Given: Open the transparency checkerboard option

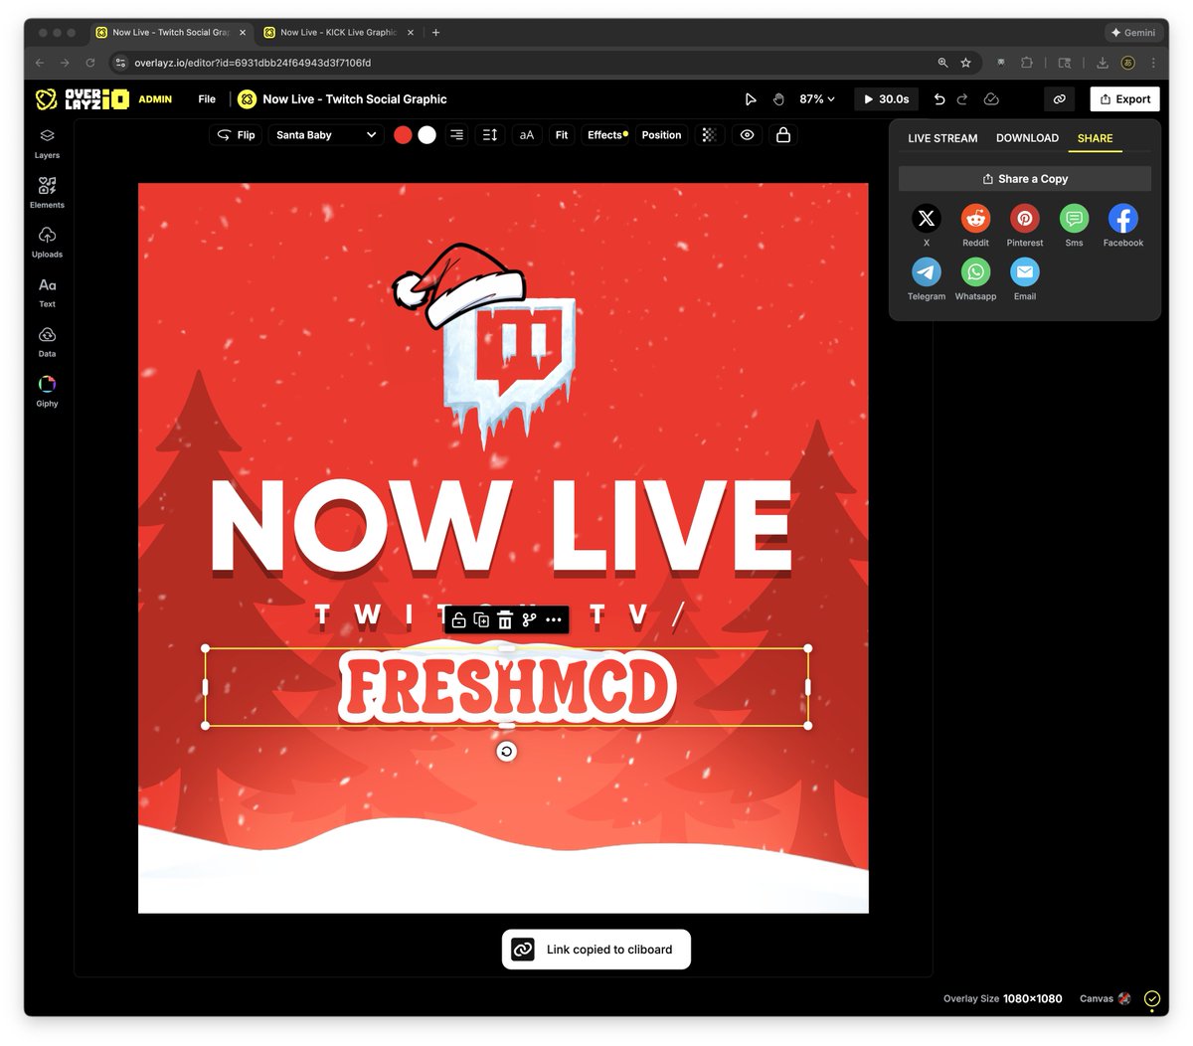Looking at the screenshot, I should coord(709,135).
